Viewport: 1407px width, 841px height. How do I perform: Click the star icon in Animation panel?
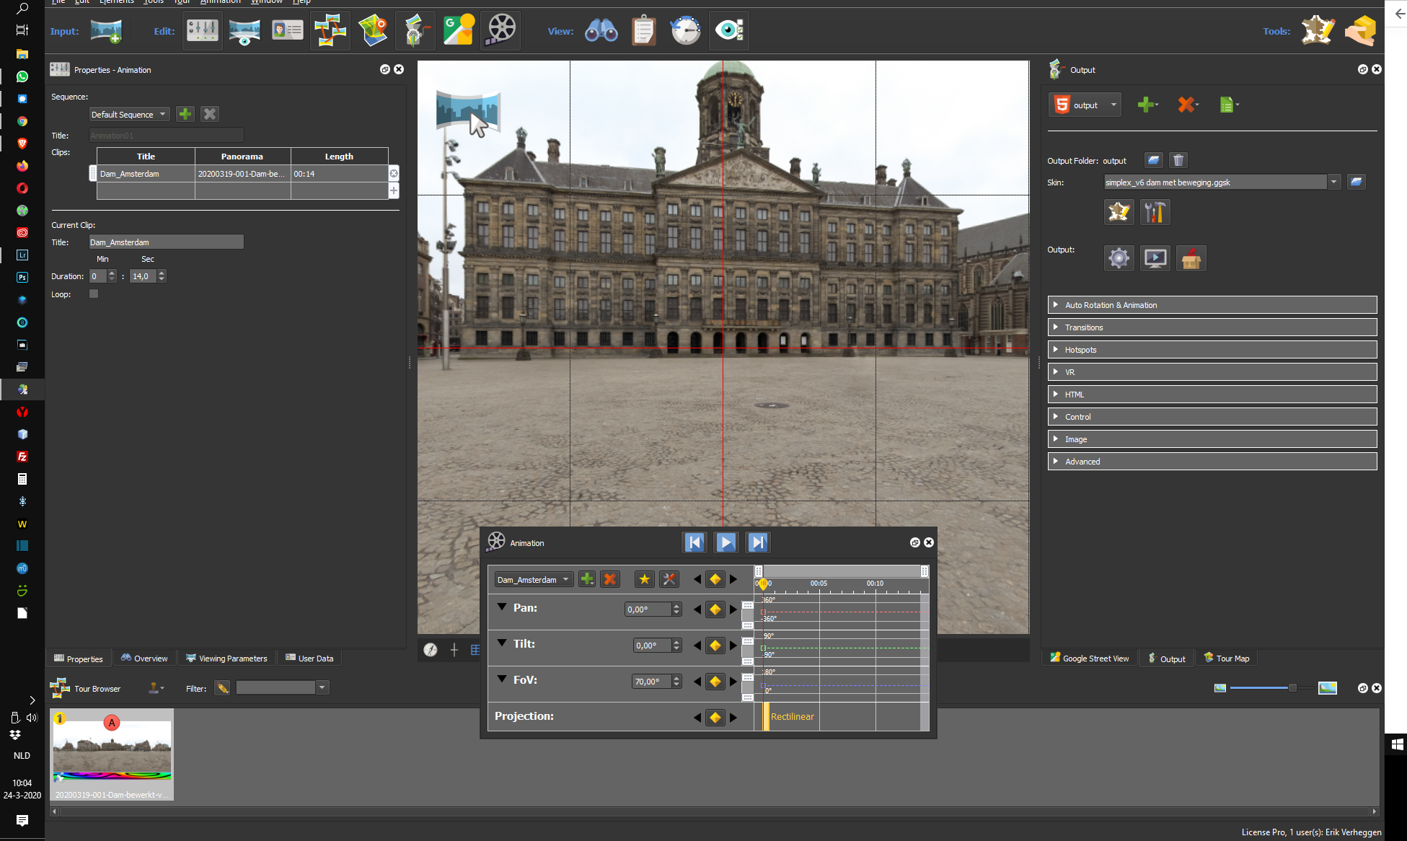point(644,579)
